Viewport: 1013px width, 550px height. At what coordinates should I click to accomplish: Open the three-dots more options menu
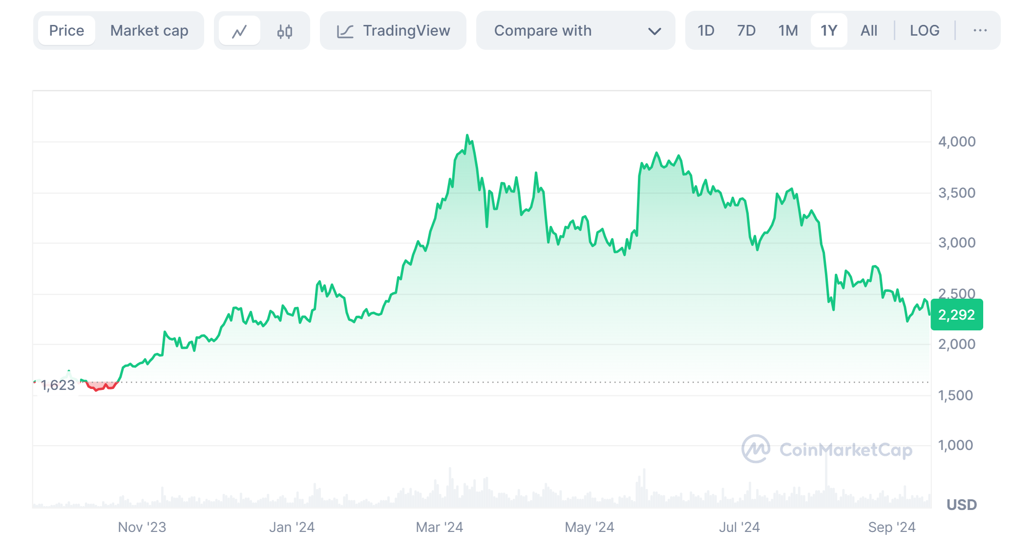(980, 31)
